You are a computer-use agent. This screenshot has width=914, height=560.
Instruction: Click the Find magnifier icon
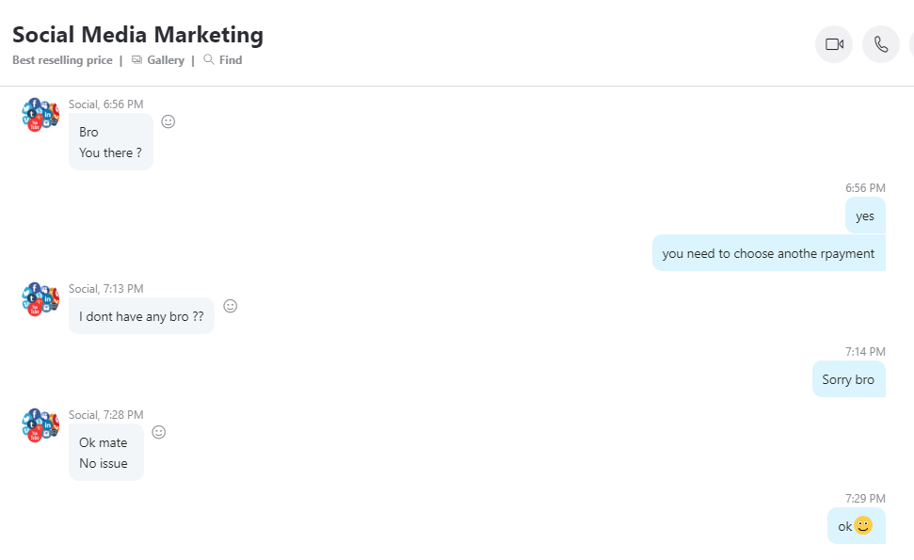pos(209,59)
